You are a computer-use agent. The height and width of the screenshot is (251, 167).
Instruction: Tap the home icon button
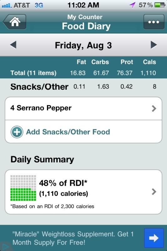tap(14, 22)
